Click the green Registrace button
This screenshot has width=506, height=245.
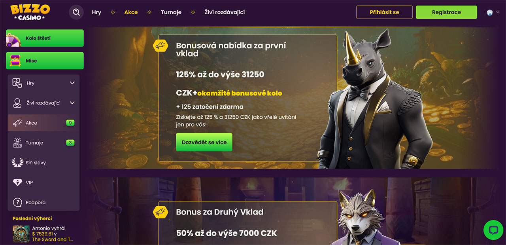pyautogui.click(x=446, y=12)
